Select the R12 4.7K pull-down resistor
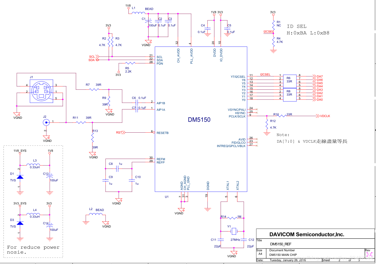376x264 pixels. tap(267, 124)
